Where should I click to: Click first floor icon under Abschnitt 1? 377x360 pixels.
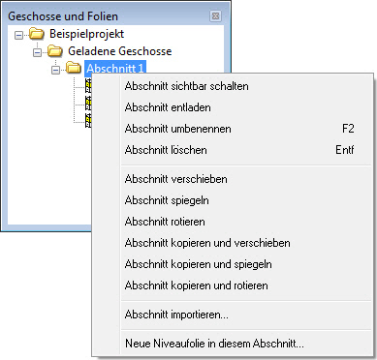88,86
